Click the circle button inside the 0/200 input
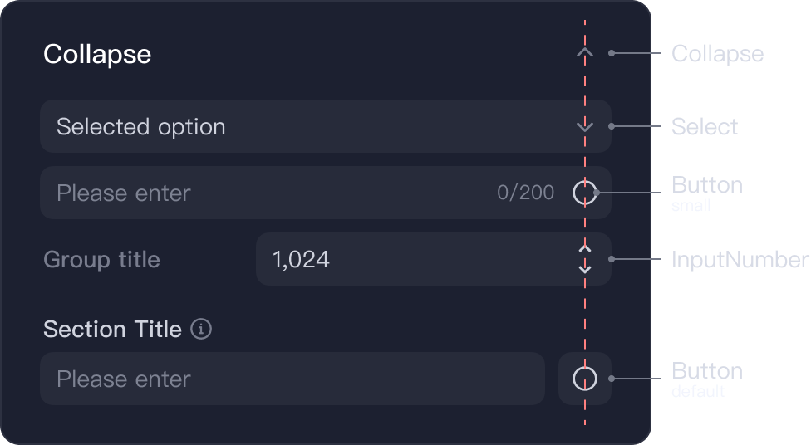Image resolution: width=811 pixels, height=445 pixels. pyautogui.click(x=585, y=193)
